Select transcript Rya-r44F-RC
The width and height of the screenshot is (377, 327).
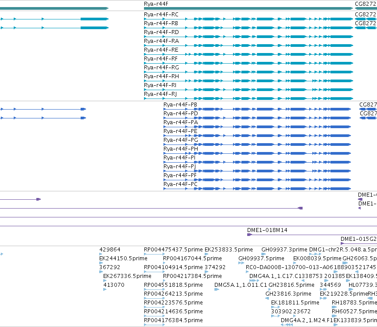tap(161, 15)
